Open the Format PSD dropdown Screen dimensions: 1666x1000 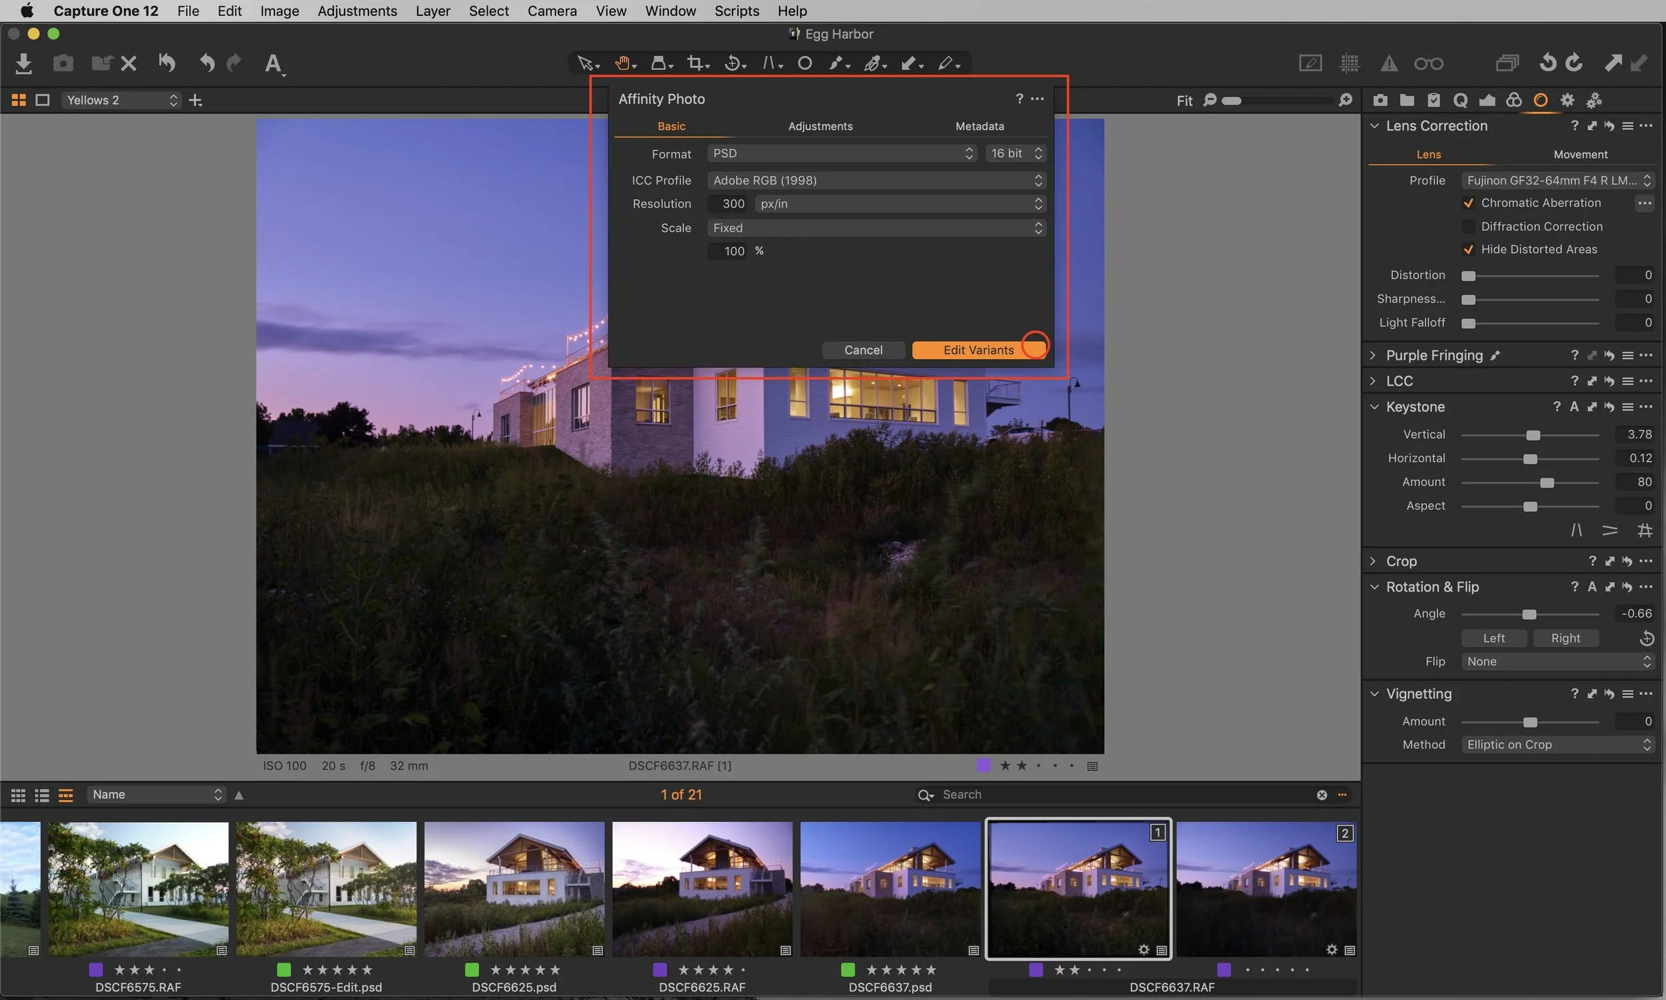842,154
